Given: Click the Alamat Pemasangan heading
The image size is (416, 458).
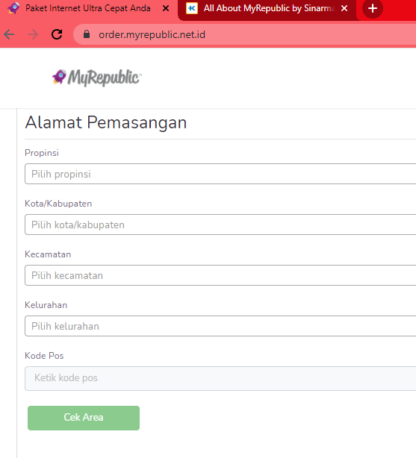Looking at the screenshot, I should point(106,122).
